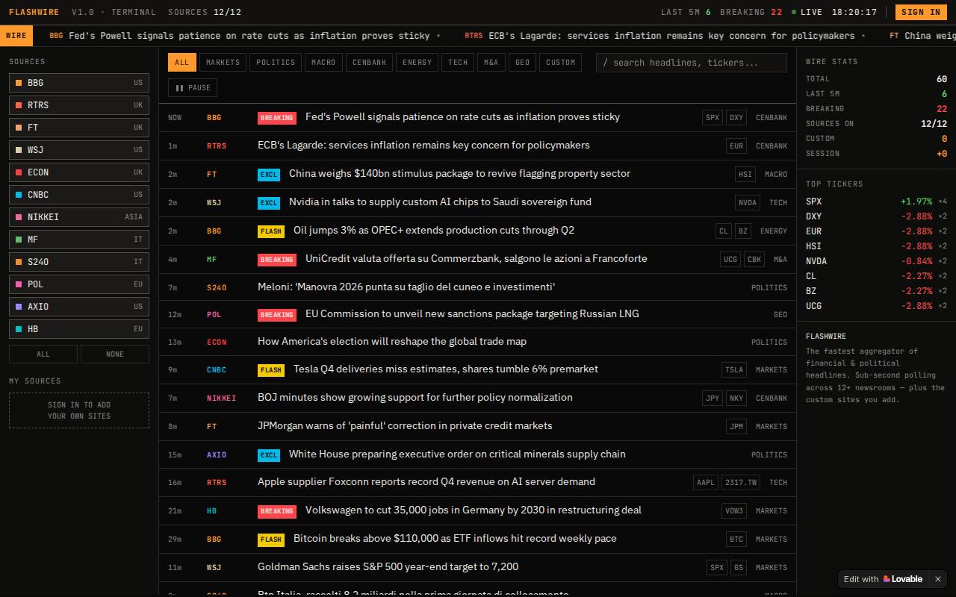
Task: Open the Edit with Lovable link
Action: 883,579
